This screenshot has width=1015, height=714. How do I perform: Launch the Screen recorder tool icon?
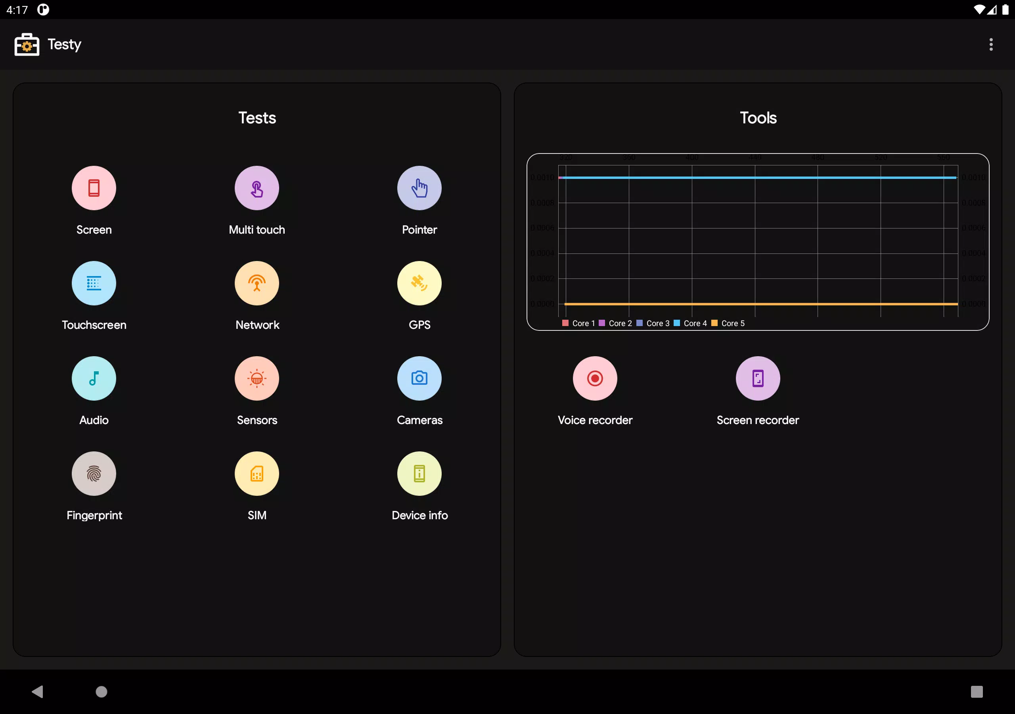(758, 378)
